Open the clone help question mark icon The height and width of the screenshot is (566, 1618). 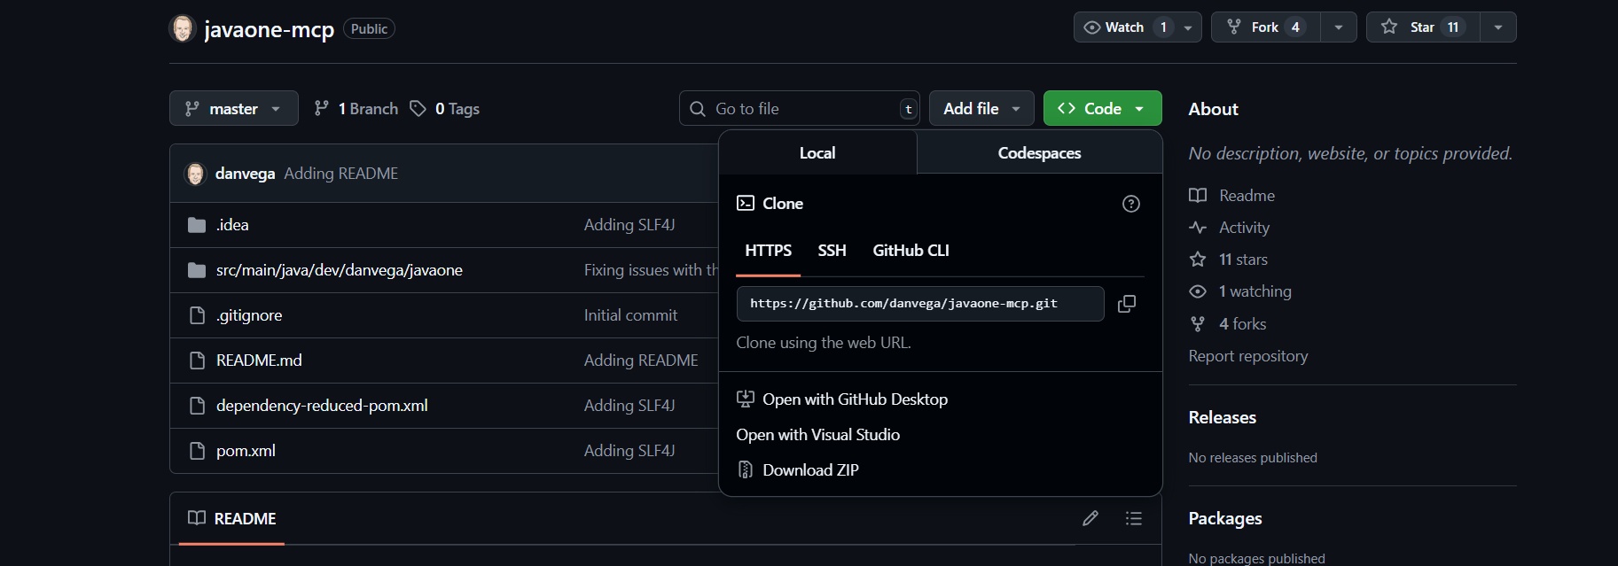(1131, 204)
